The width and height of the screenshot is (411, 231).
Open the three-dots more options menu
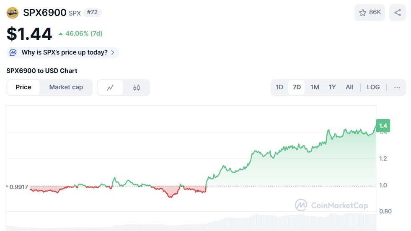397,87
